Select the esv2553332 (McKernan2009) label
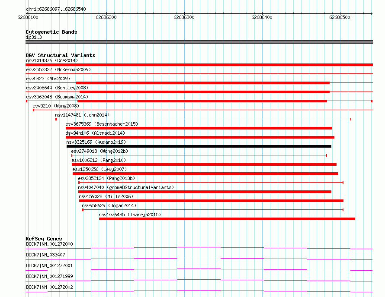 pos(58,70)
